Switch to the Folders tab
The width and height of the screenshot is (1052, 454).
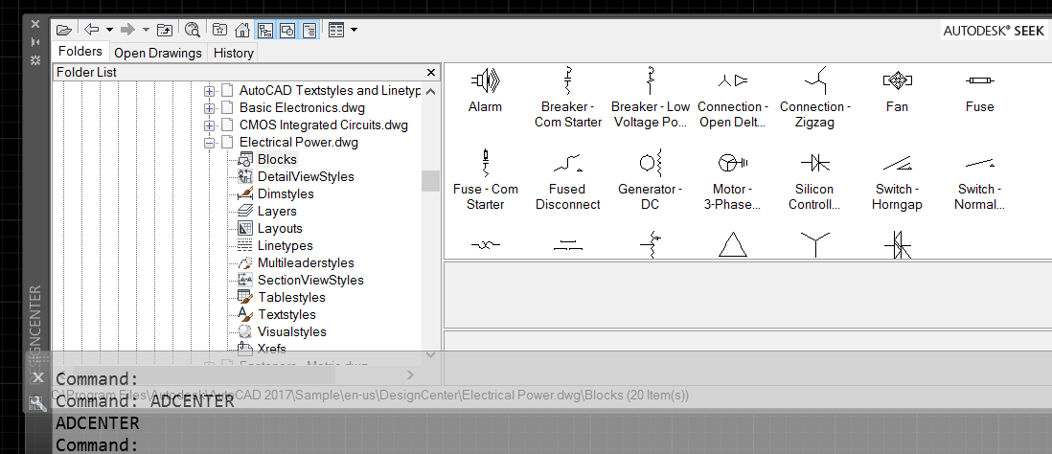pyautogui.click(x=80, y=52)
